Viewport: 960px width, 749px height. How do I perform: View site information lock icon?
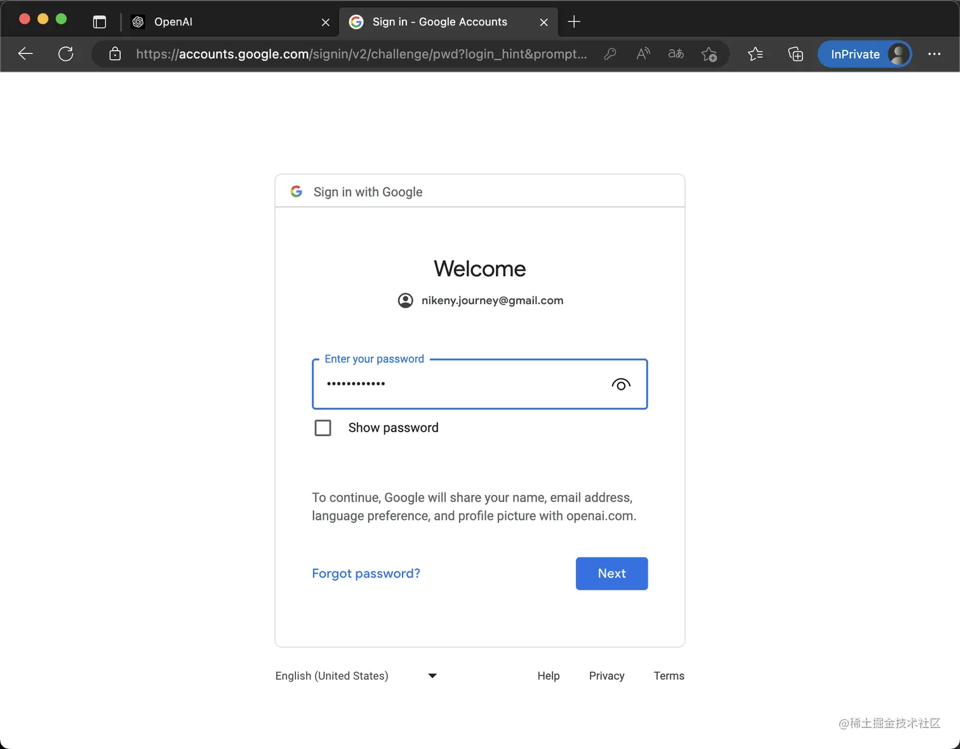[115, 54]
